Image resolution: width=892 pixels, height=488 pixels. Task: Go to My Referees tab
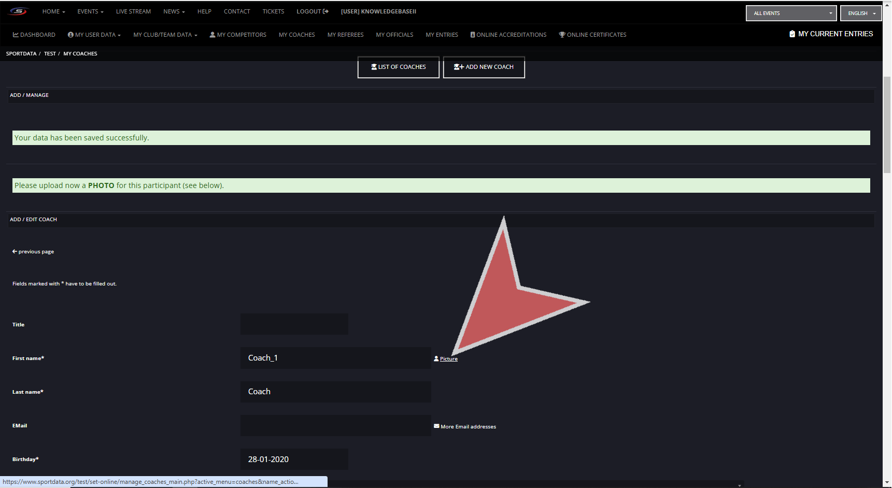pos(345,35)
